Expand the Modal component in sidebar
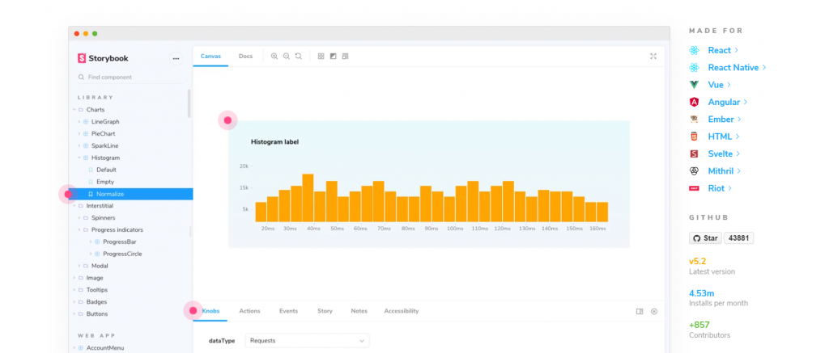Screen dimensions: 829x353 [79, 266]
